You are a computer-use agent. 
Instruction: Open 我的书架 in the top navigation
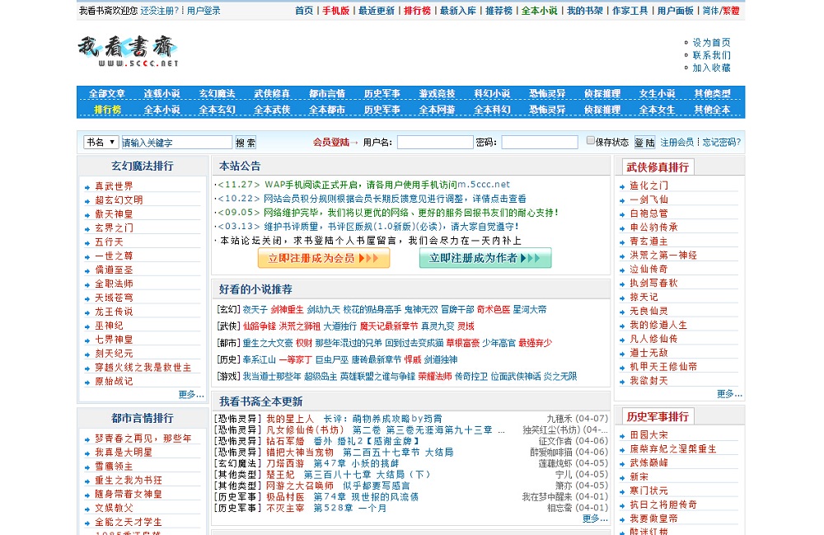584,11
